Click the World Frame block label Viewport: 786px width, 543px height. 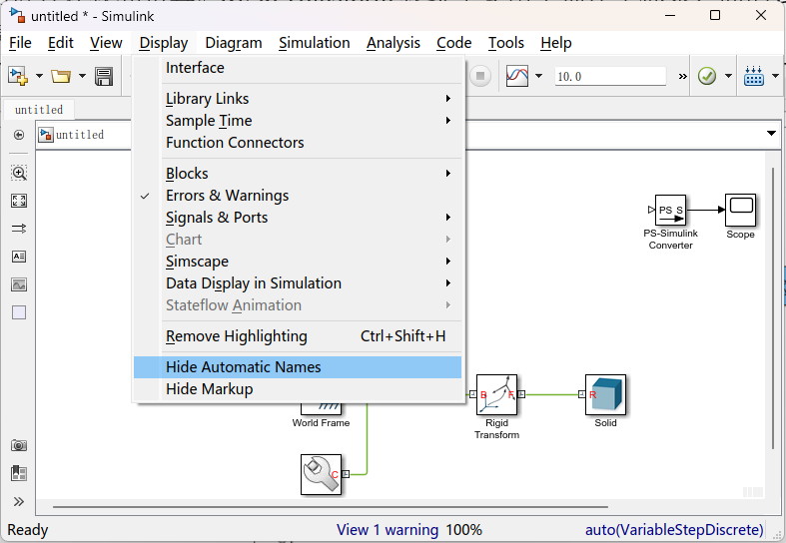pos(321,423)
